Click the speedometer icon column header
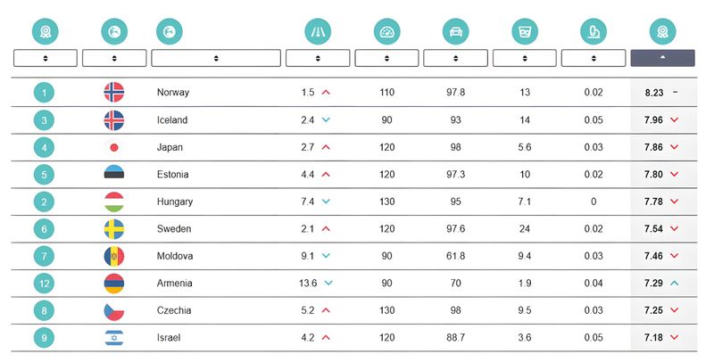Screen dimensions: 714x362 386,32
